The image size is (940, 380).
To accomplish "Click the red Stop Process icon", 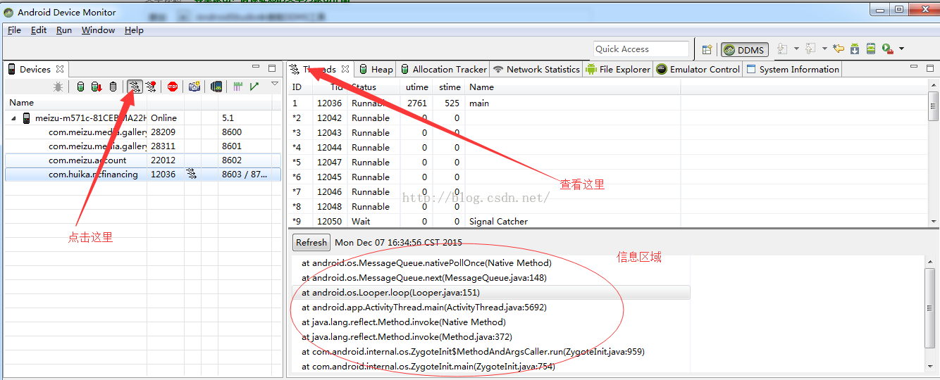I will click(173, 87).
